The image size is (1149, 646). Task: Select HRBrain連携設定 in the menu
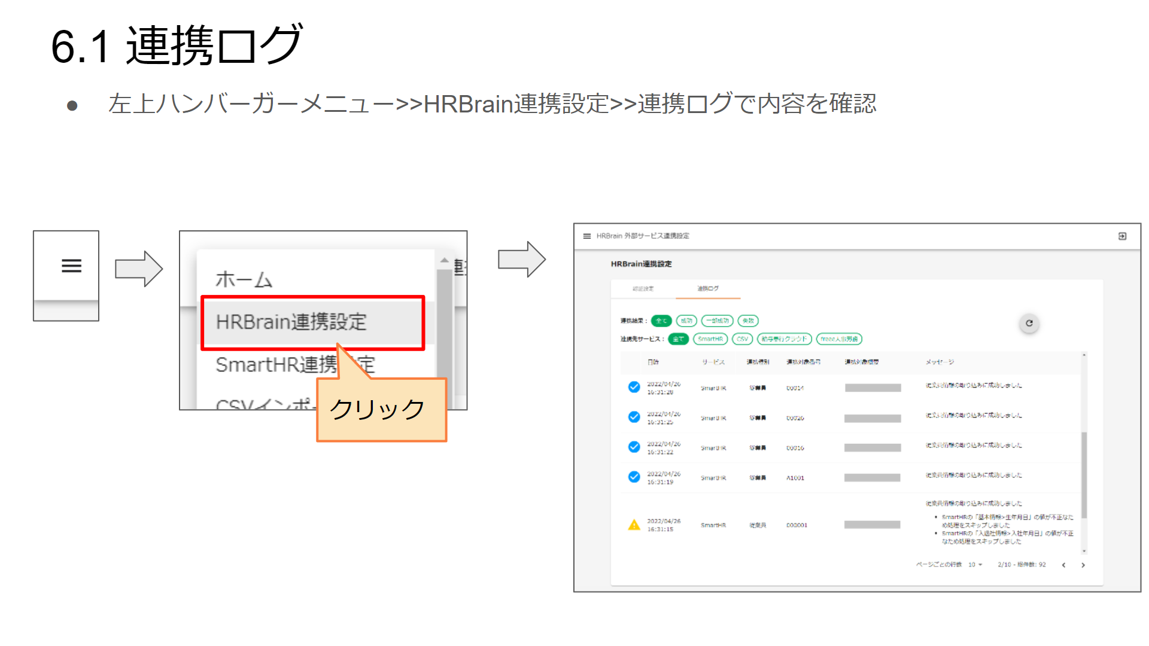coord(313,322)
